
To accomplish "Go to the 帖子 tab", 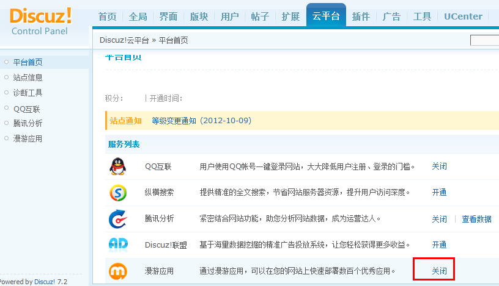I will pos(260,16).
